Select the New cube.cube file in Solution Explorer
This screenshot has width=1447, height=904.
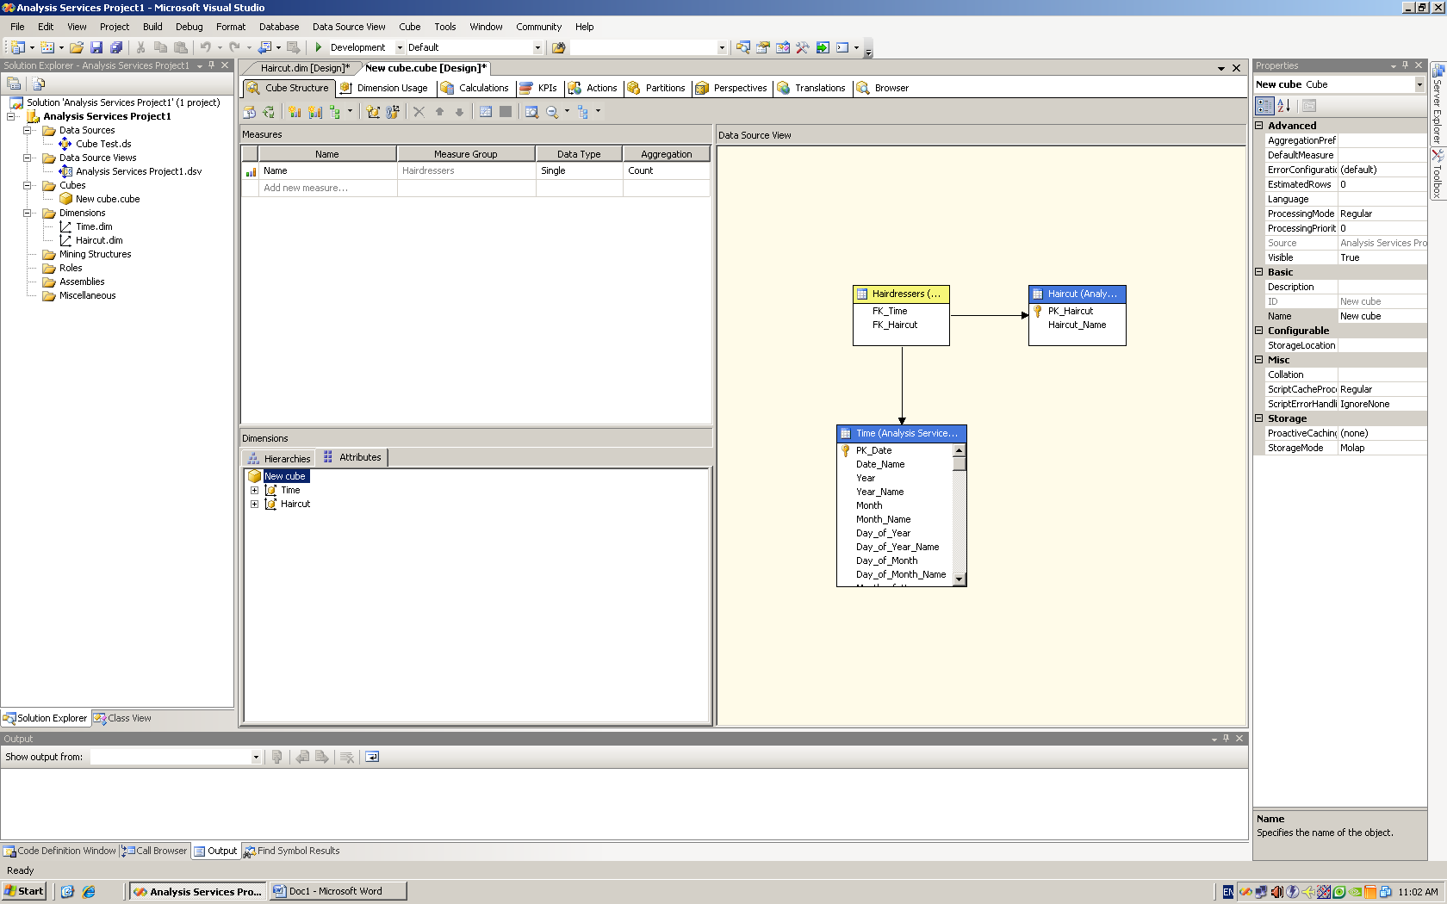[x=108, y=199]
